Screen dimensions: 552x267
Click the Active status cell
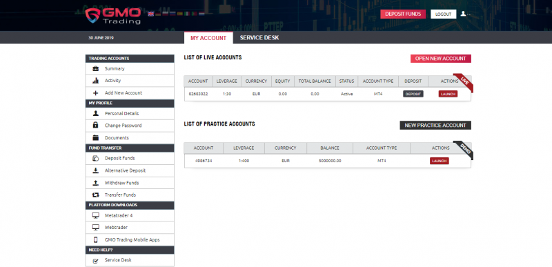tap(347, 94)
